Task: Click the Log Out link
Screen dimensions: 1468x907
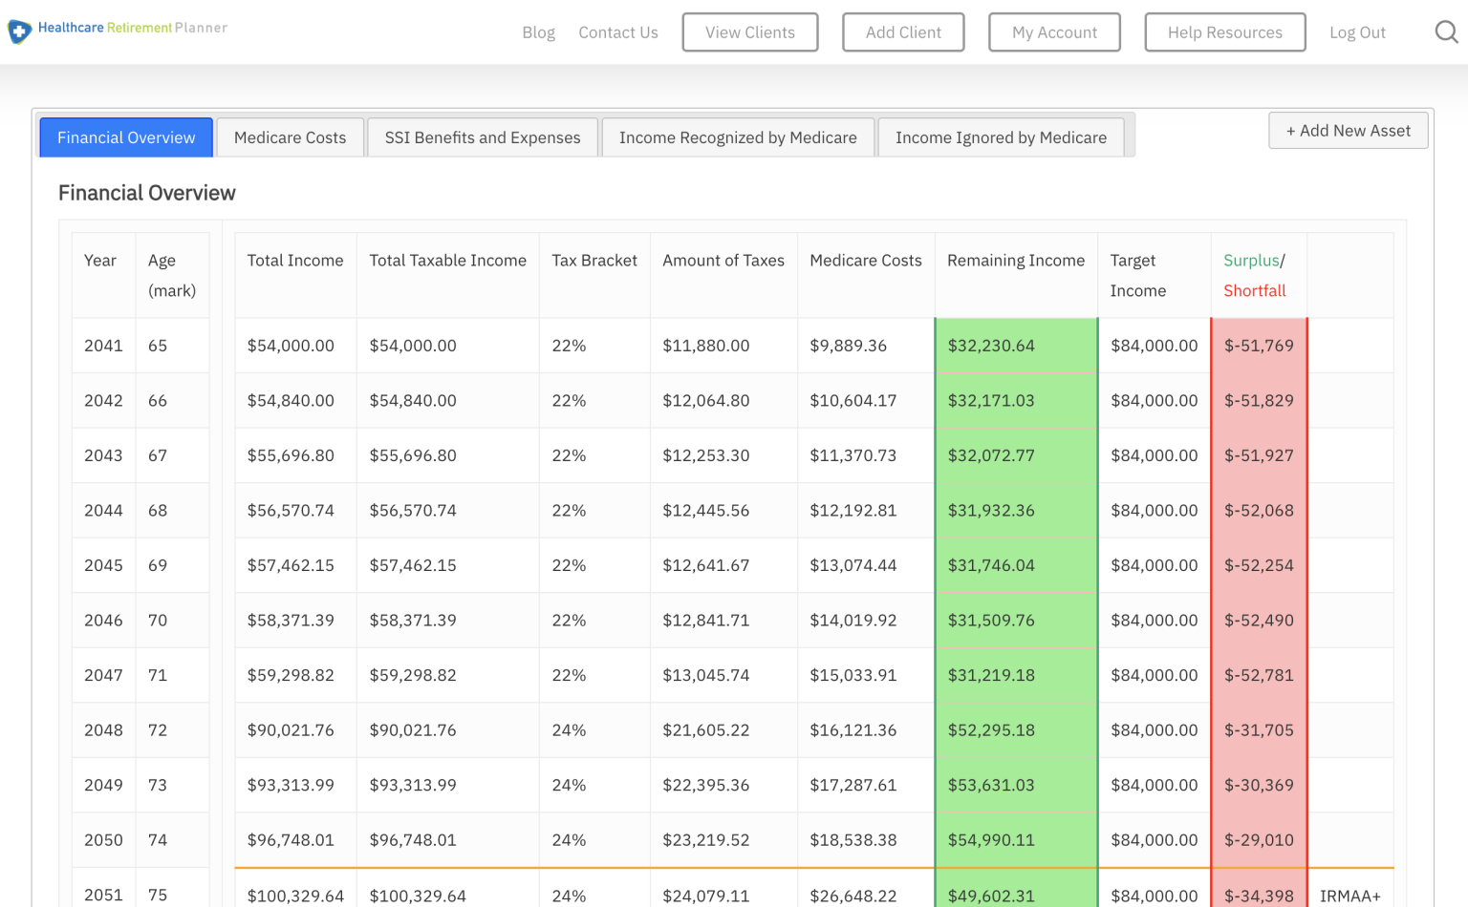Action: [1357, 32]
